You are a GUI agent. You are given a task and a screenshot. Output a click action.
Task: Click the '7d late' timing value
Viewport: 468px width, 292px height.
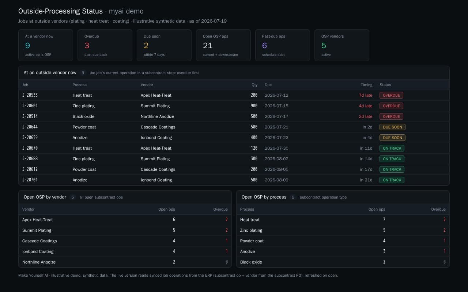[x=366, y=95]
